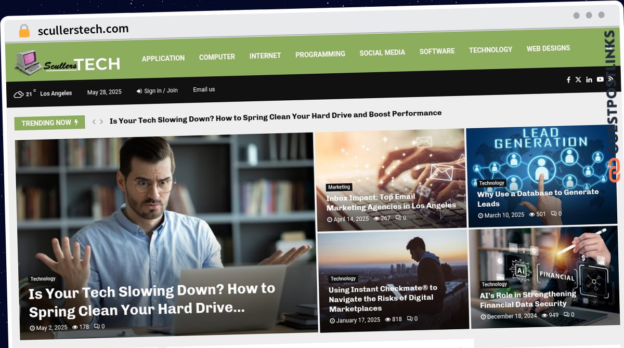Go to the Web Designs menu
This screenshot has height=348, width=624.
(x=548, y=48)
